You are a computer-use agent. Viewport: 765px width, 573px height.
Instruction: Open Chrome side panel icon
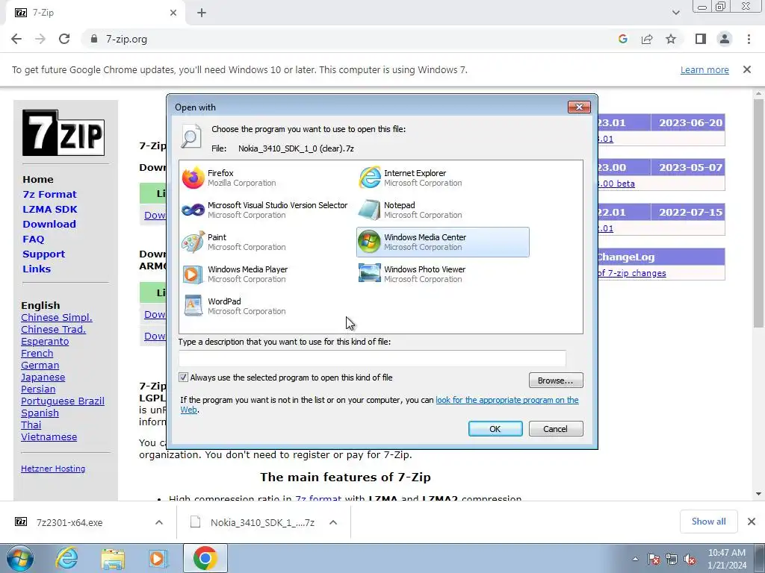701,39
